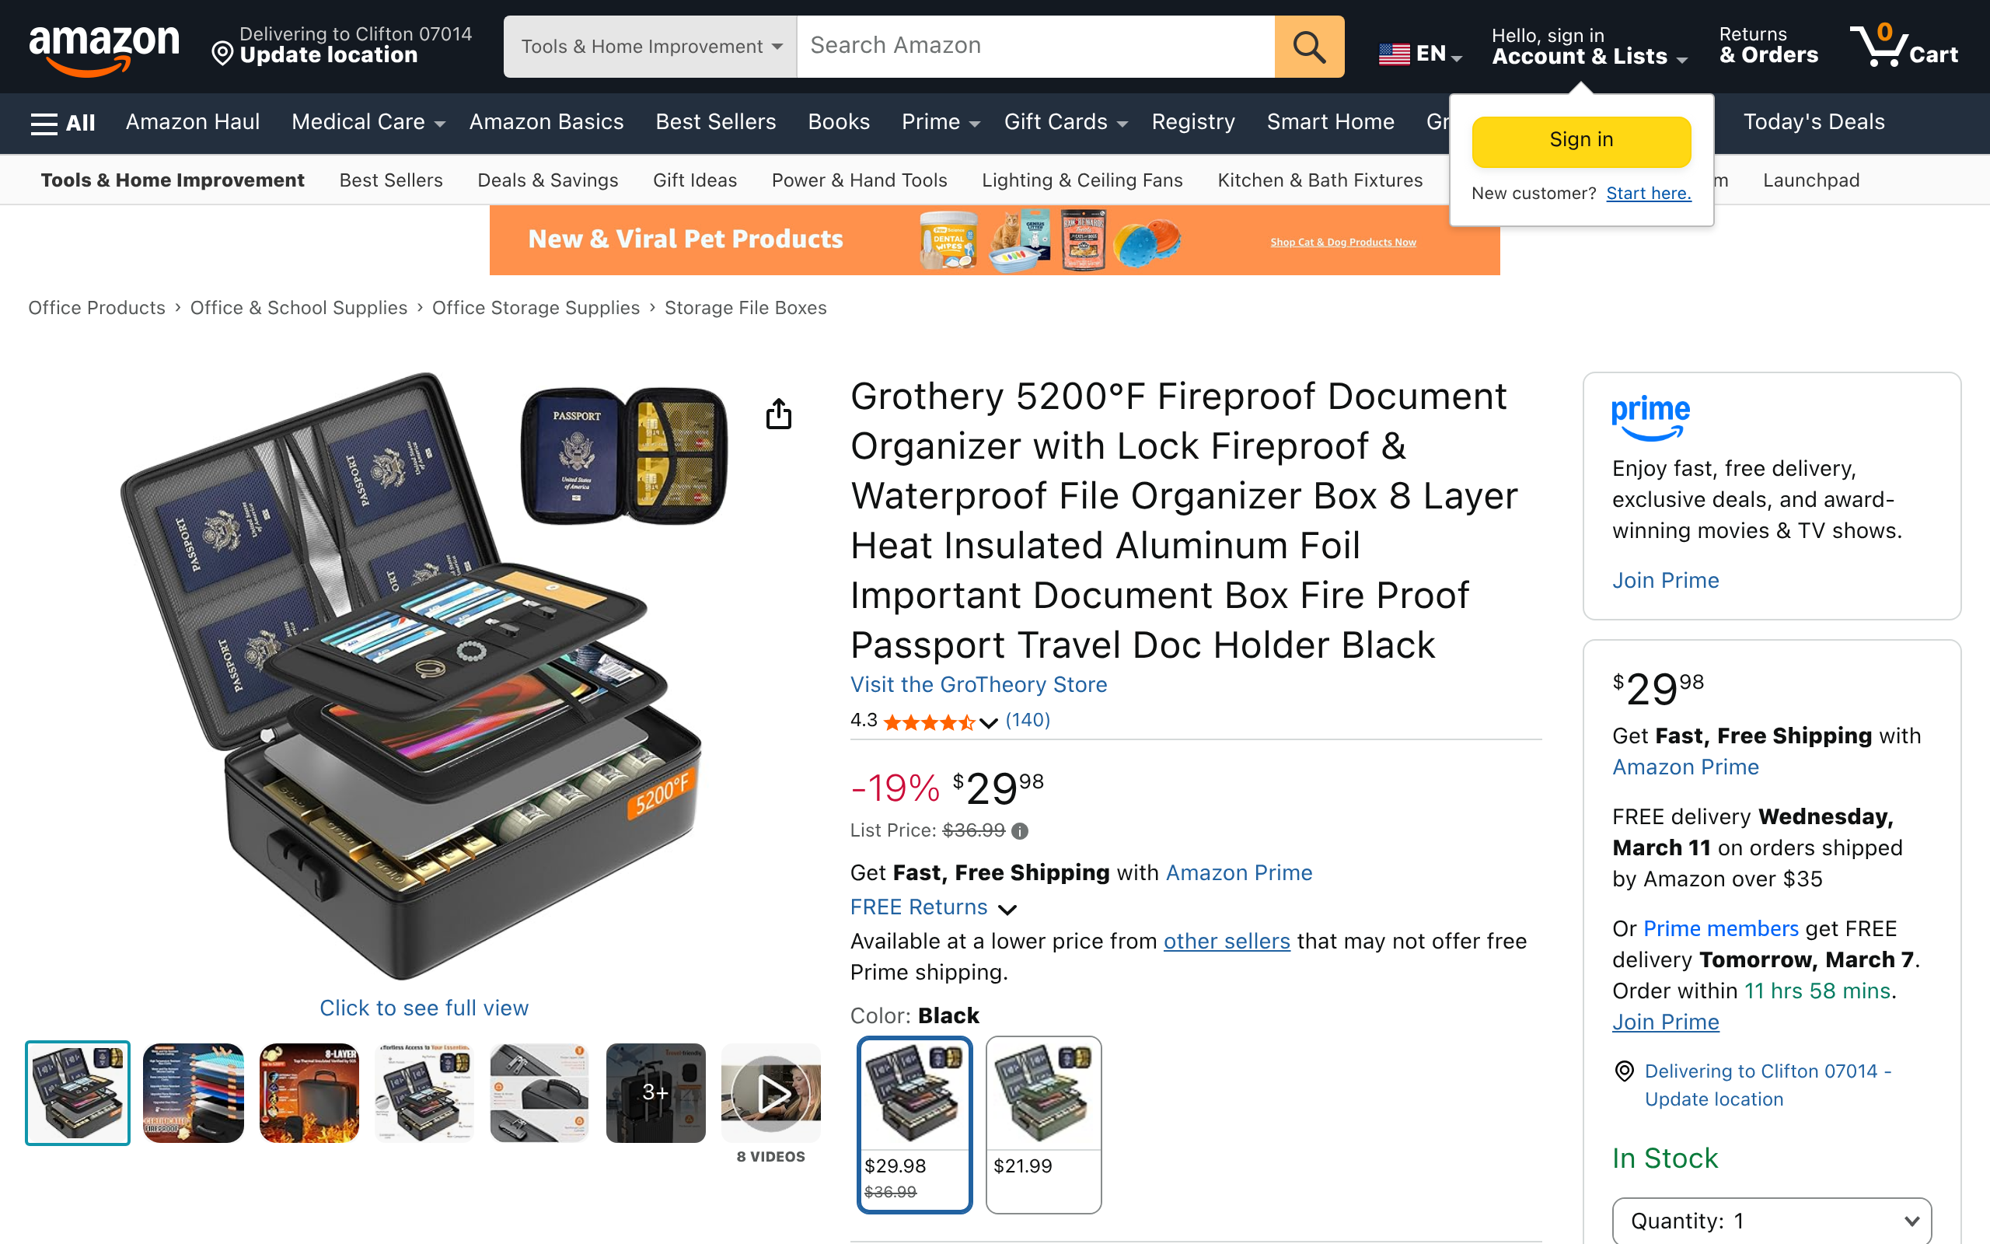
Task: Select the Black color option at $29.98
Action: tap(914, 1124)
